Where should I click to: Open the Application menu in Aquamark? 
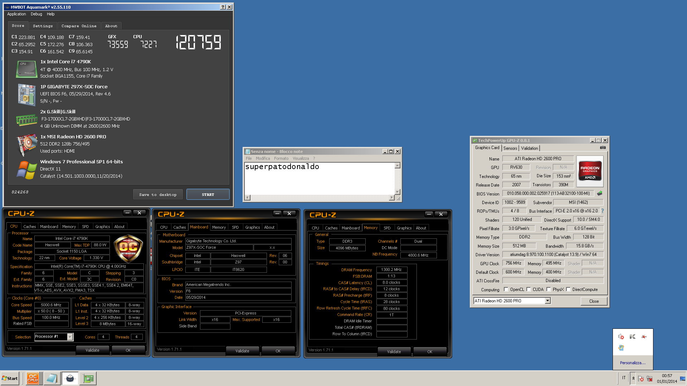coord(16,14)
